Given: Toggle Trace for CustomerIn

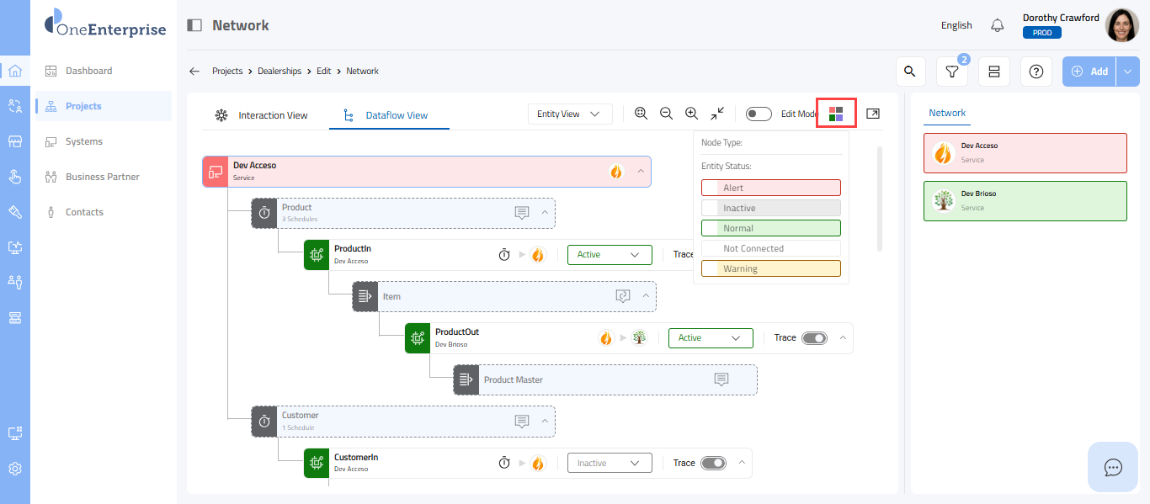Looking at the screenshot, I should pos(713,463).
